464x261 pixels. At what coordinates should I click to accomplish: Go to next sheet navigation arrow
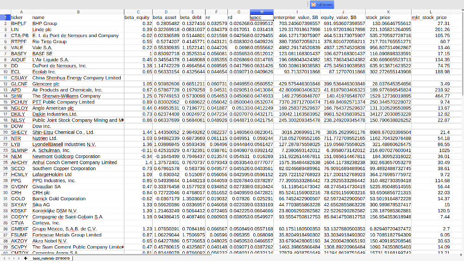pos(14,258)
